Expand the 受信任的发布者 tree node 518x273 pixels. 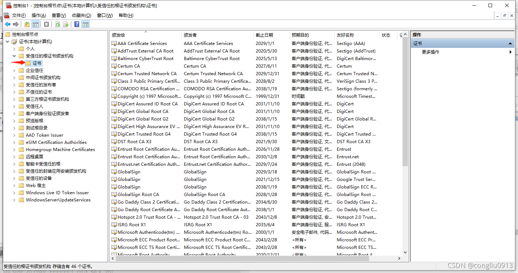[14, 85]
